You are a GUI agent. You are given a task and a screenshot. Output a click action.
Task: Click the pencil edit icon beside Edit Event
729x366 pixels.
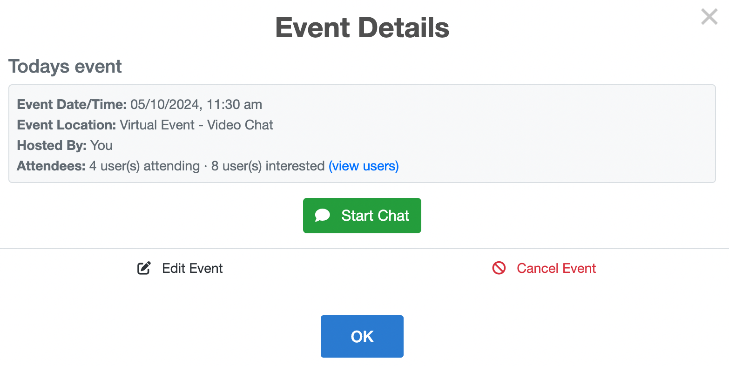coord(144,268)
